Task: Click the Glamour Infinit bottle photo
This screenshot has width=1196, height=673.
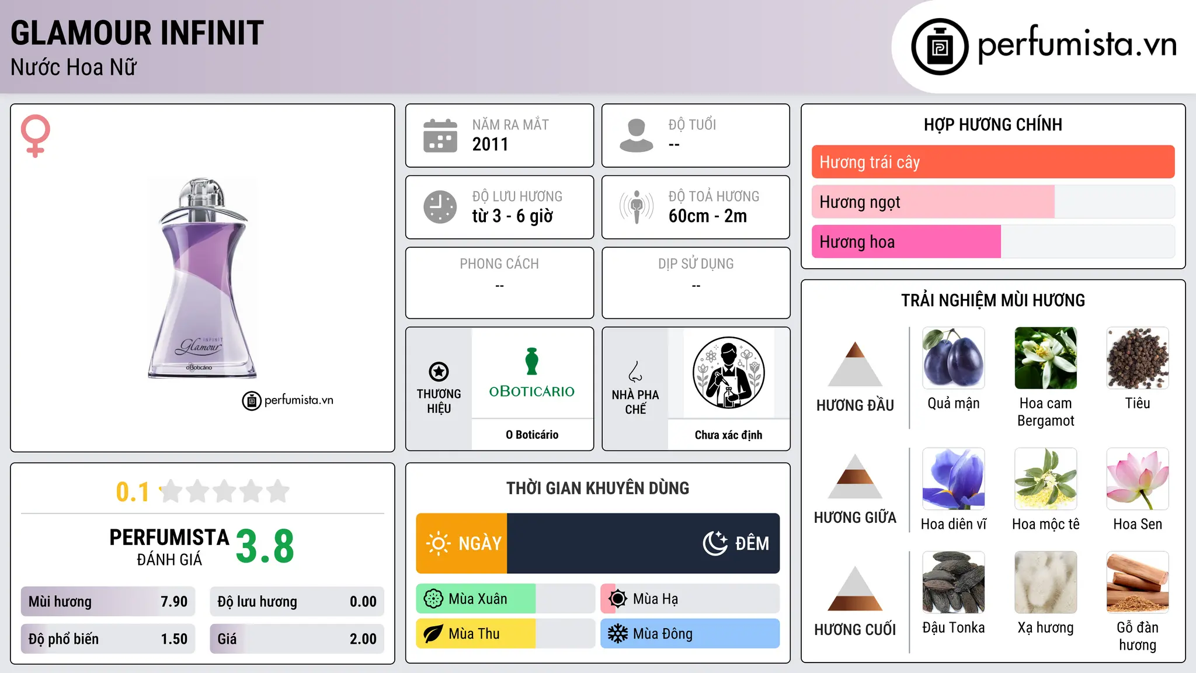Action: pos(203,277)
